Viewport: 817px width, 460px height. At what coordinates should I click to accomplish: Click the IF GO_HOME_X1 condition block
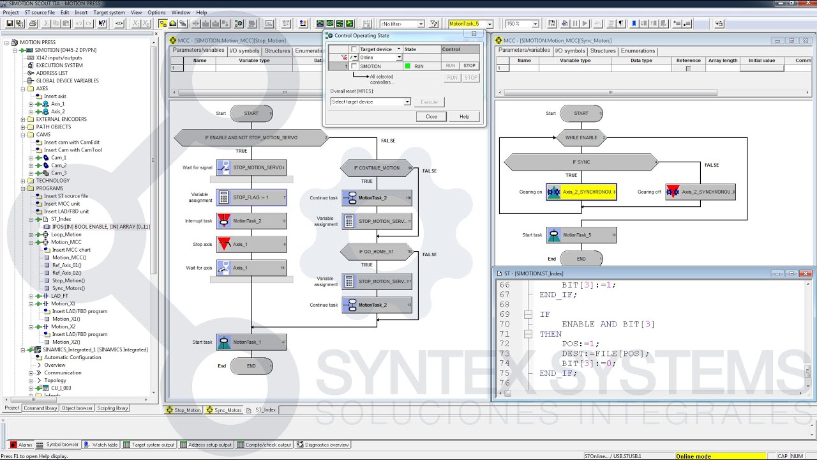point(377,252)
